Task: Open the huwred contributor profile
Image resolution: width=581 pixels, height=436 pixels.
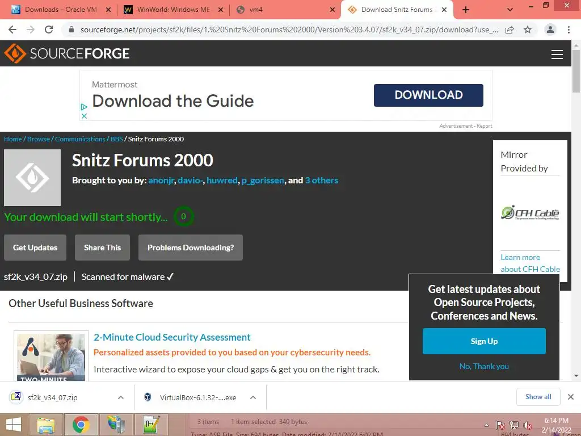Action: pos(222,181)
